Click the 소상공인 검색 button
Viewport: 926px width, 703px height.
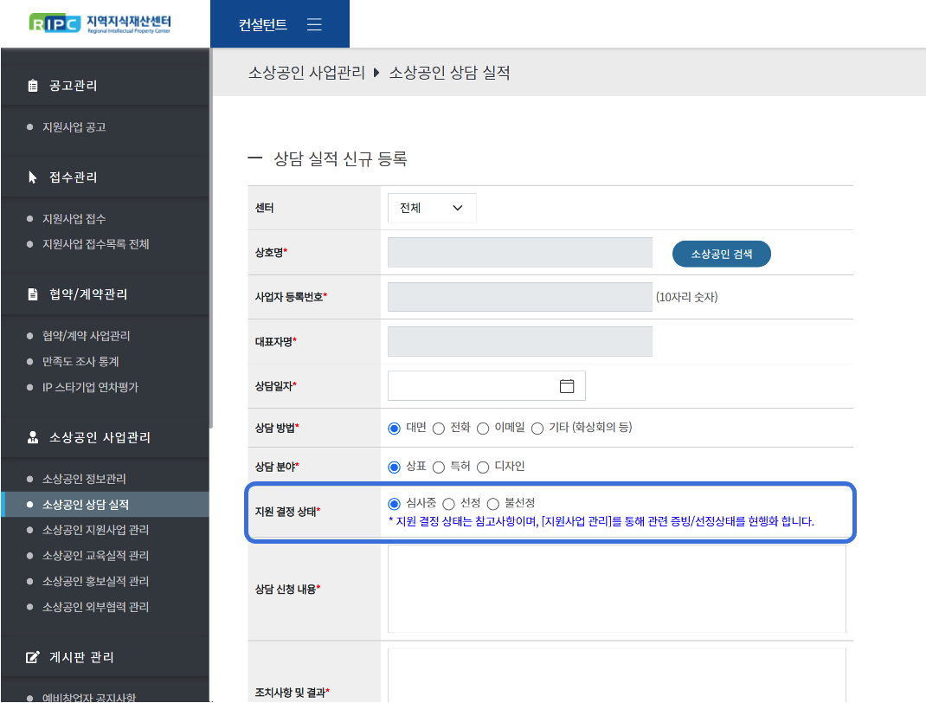(721, 254)
